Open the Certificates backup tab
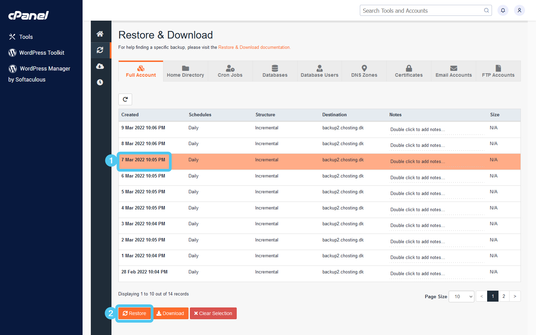536x335 pixels. click(x=409, y=71)
